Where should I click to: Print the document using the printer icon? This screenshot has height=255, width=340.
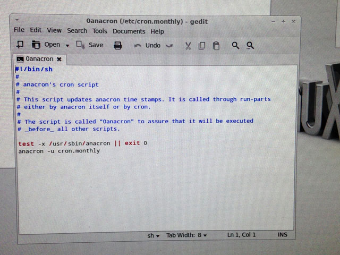pos(118,46)
